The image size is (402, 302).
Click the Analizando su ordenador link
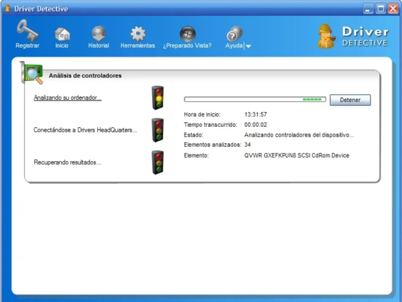pos(67,98)
